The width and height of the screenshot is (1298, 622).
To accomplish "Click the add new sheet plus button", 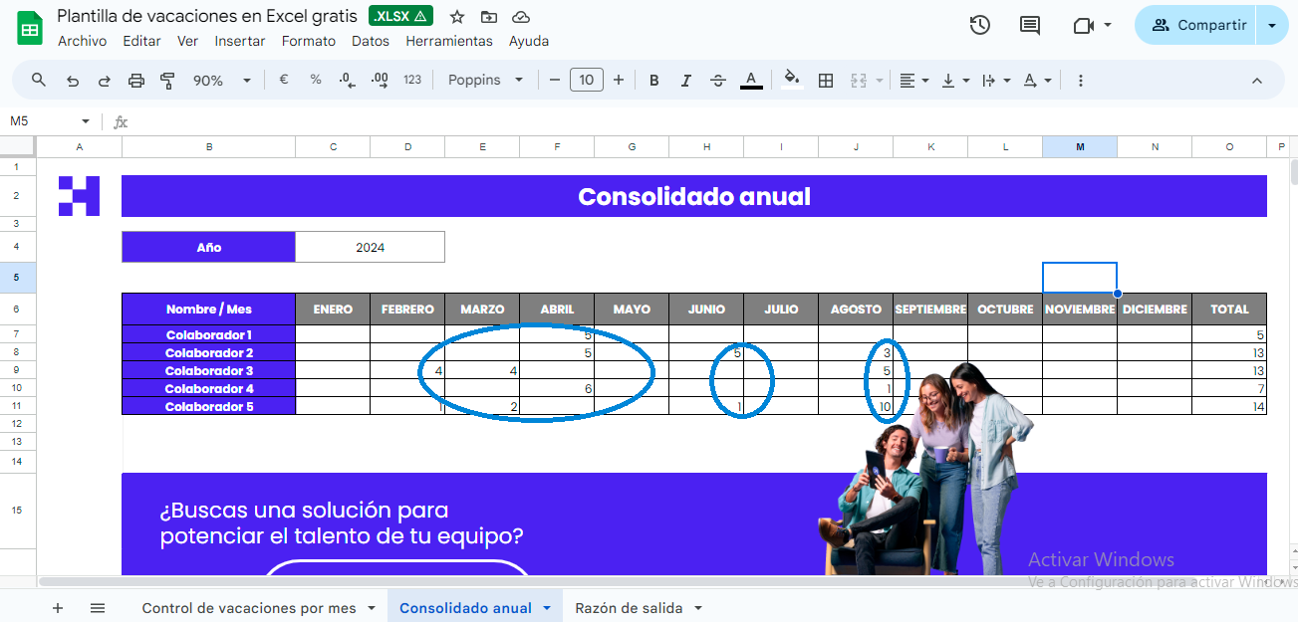I will (57, 608).
